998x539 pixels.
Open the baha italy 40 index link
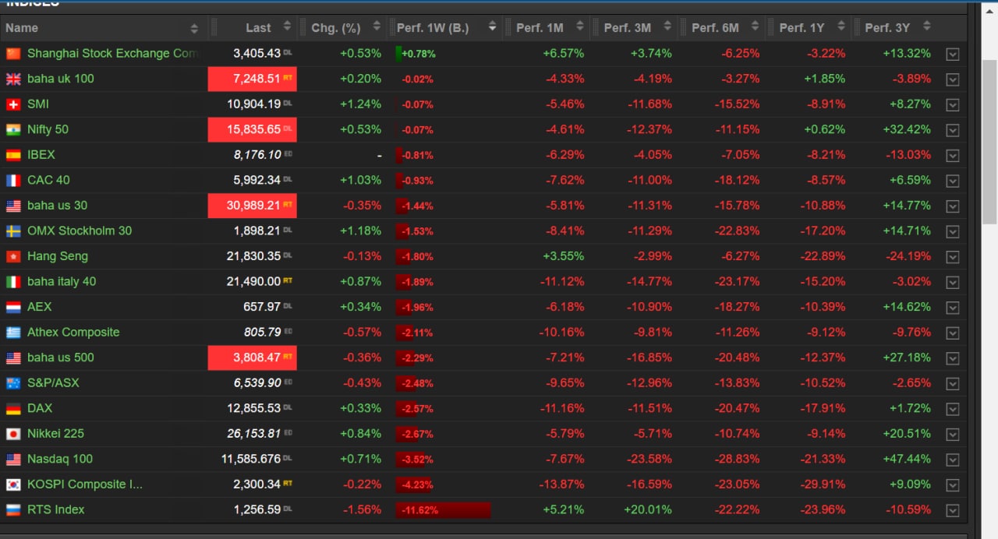pos(62,281)
